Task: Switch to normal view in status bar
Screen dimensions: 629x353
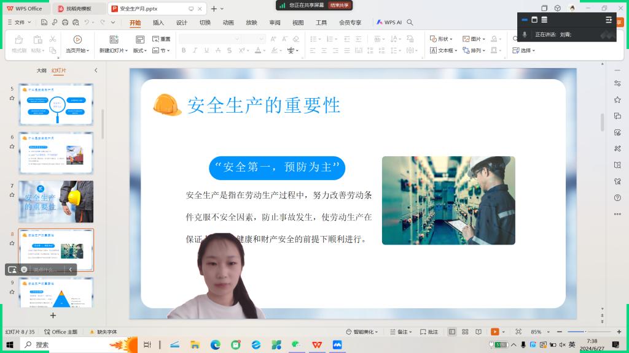Action: [452, 332]
